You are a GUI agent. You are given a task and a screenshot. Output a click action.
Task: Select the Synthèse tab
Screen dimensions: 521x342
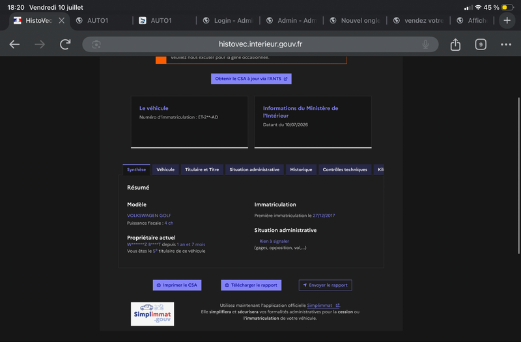136,169
